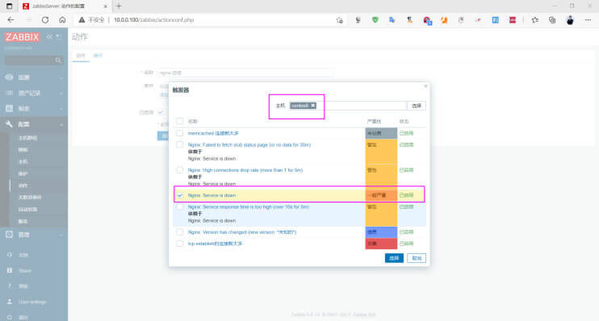Screen dimensions: 599x321
Task: Check the 'Nginx: Version has changed' checkbox
Action: [x=179, y=232]
